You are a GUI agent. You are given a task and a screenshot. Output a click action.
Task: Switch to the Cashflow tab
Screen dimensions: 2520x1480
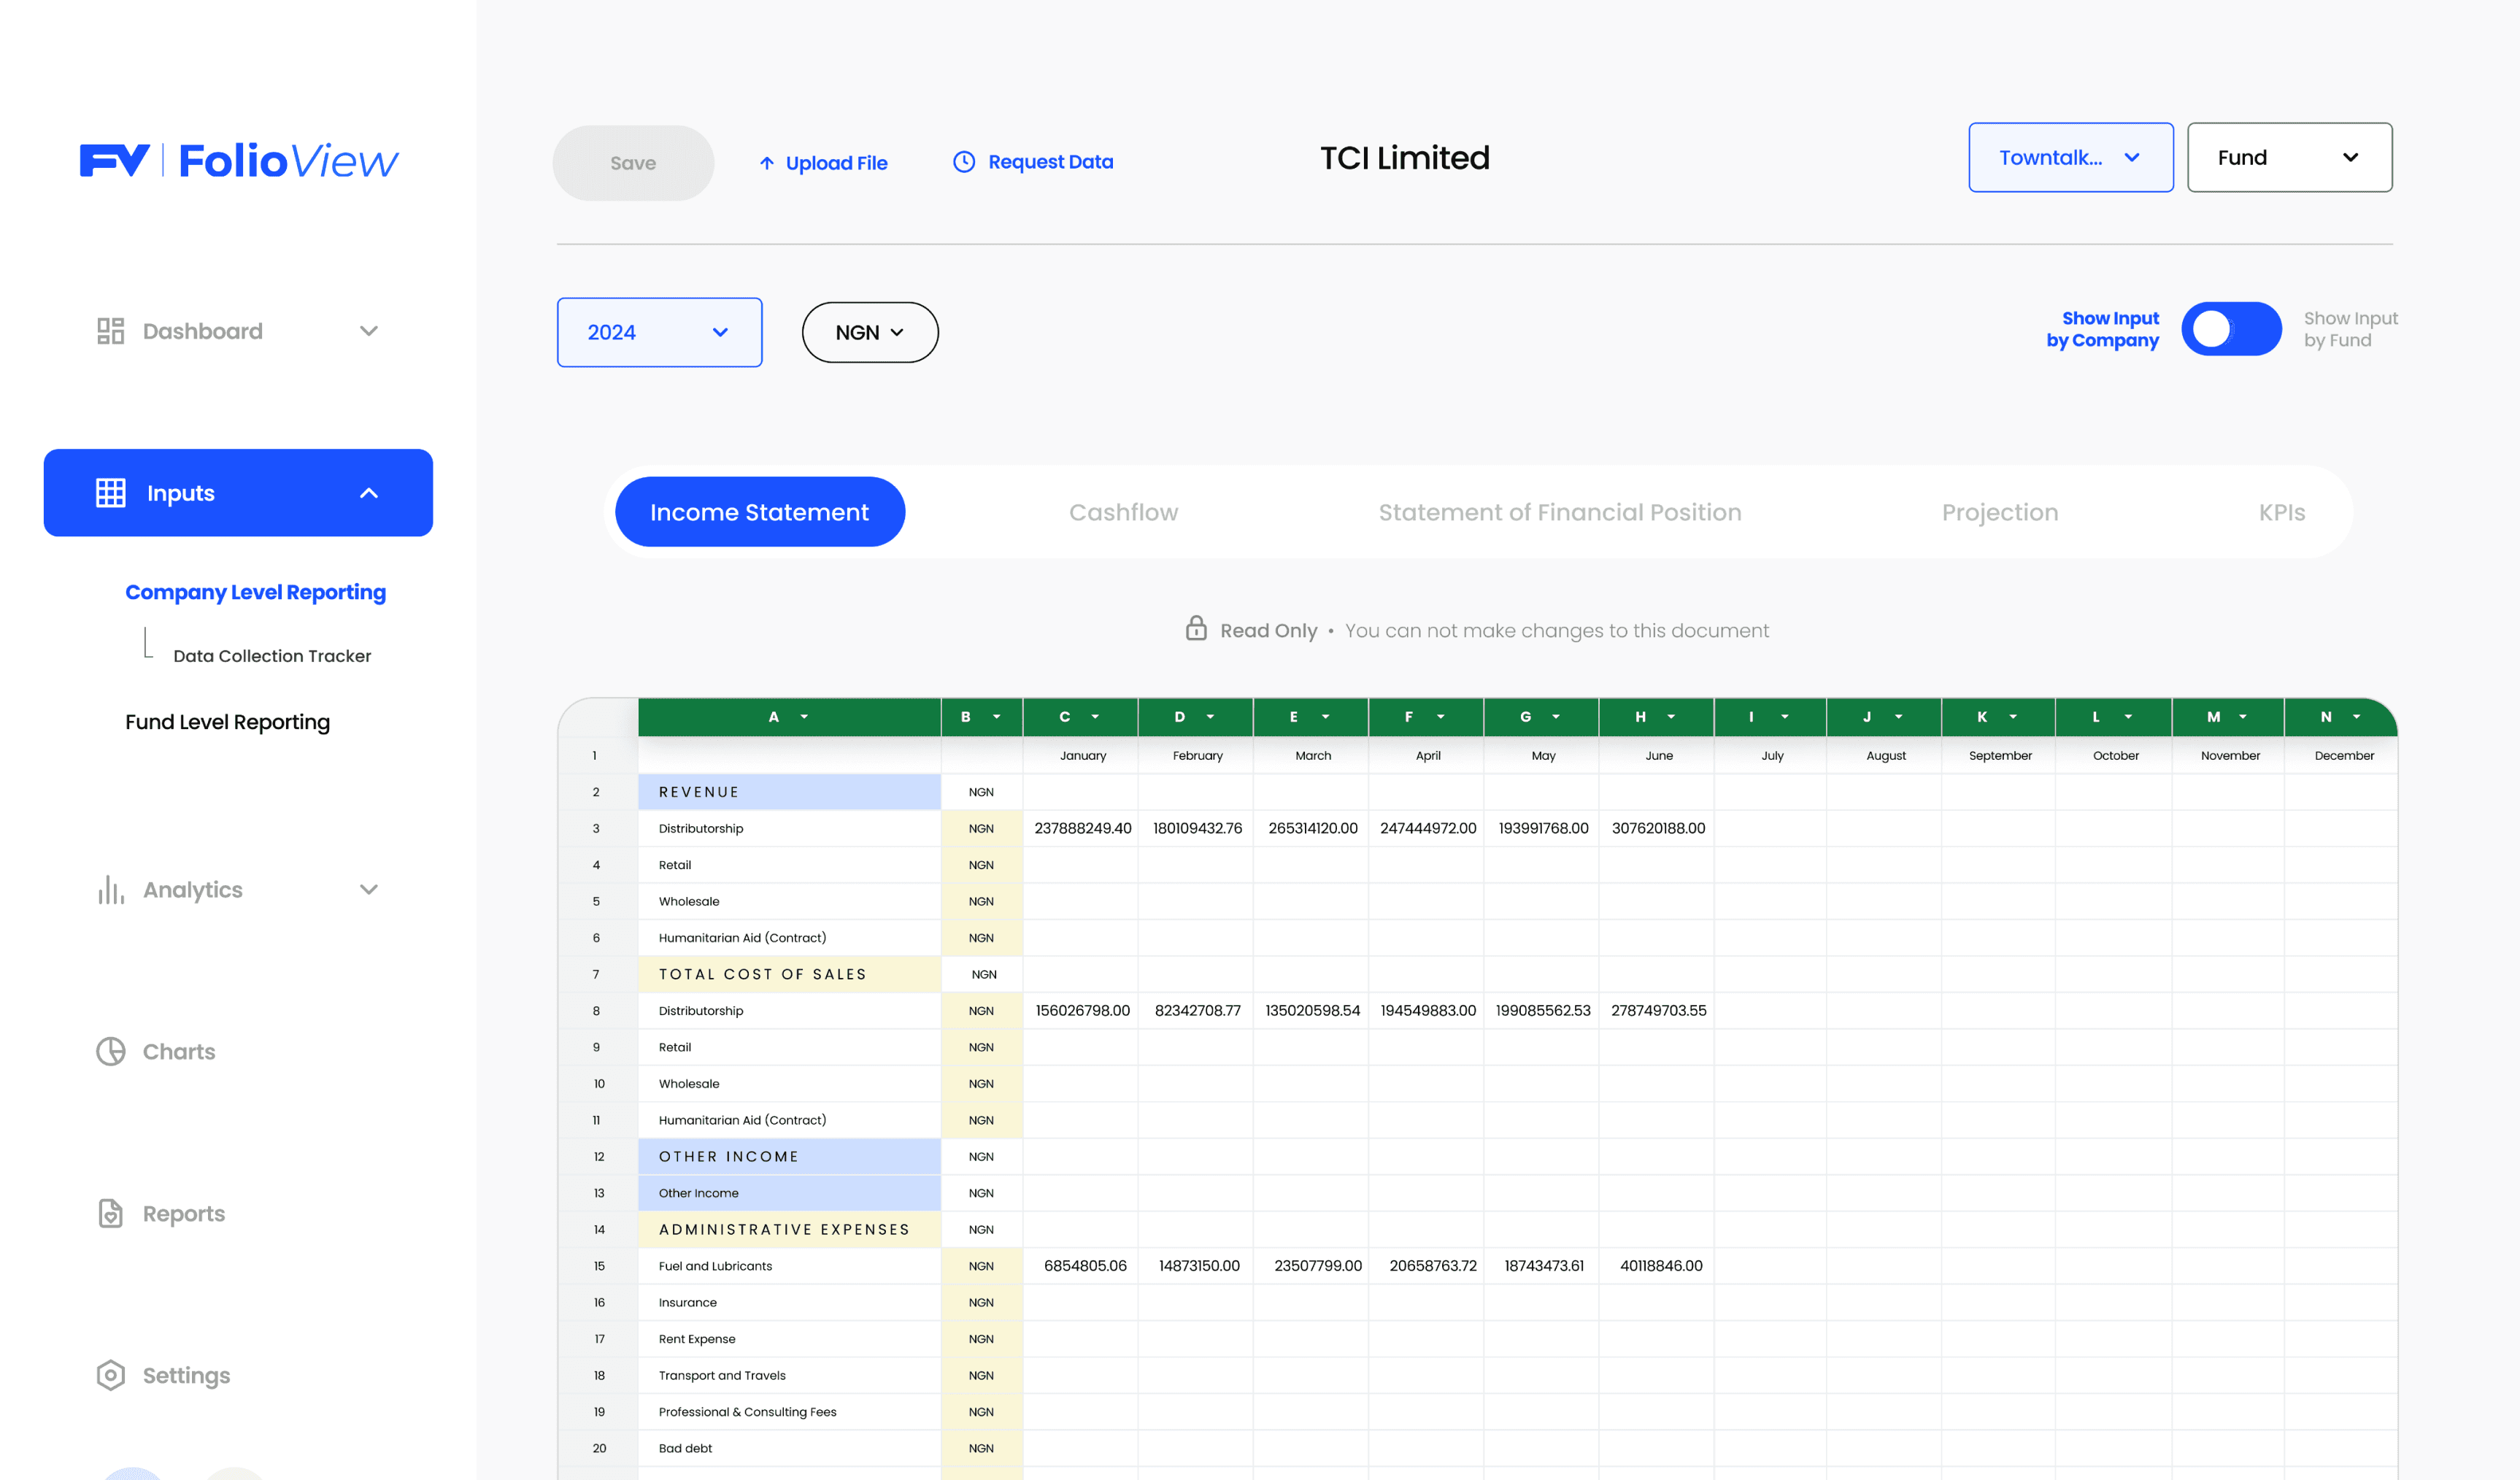click(x=1123, y=512)
